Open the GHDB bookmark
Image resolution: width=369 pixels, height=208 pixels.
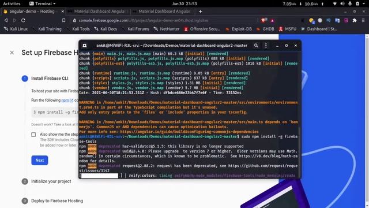click(x=265, y=29)
